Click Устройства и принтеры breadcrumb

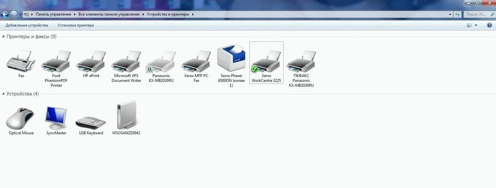[168, 14]
